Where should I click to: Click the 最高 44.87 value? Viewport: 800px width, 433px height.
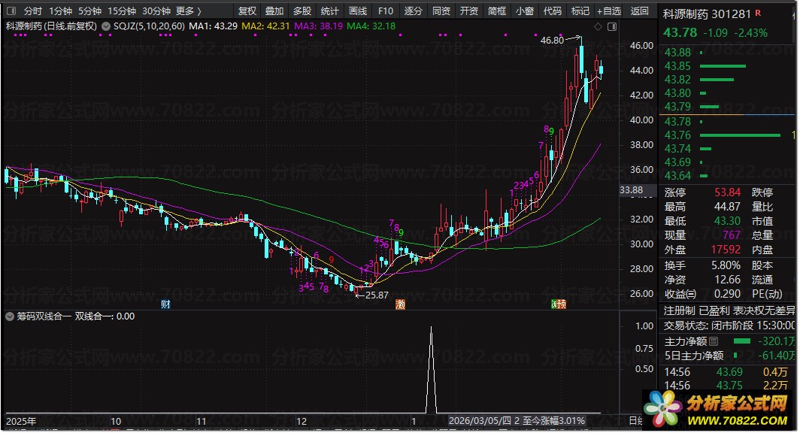(x=727, y=207)
